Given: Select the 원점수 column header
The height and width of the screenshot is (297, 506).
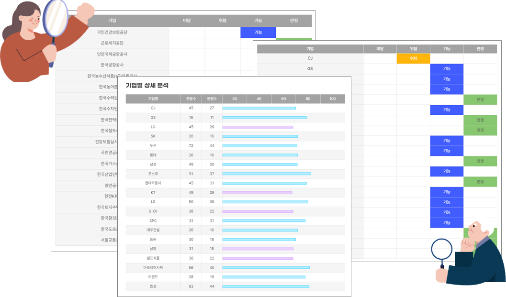Looking at the screenshot, I should pyautogui.click(x=212, y=99).
